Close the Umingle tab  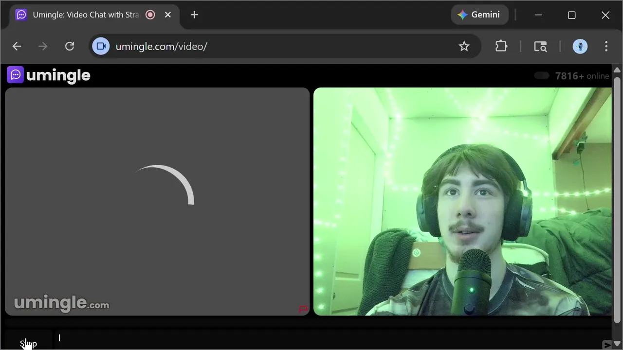click(167, 15)
